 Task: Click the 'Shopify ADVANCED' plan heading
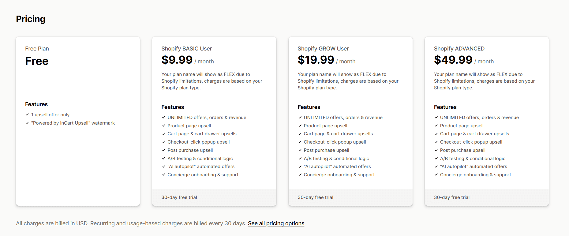[x=459, y=49]
